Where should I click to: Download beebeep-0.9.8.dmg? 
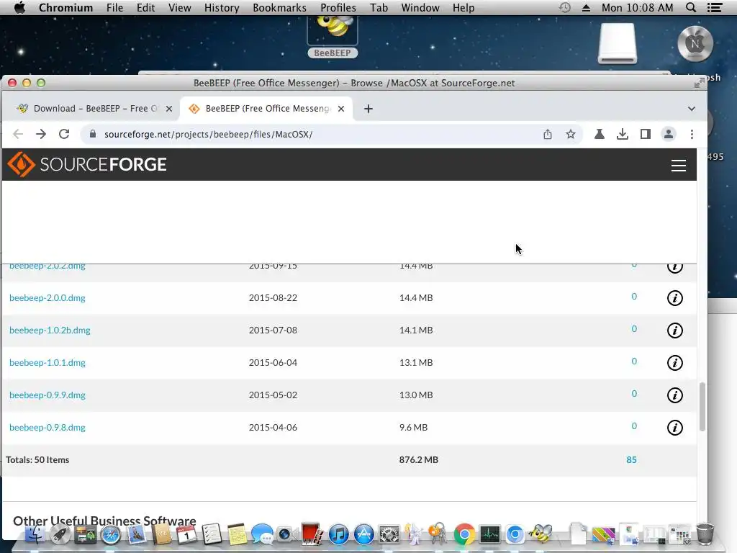coord(47,428)
